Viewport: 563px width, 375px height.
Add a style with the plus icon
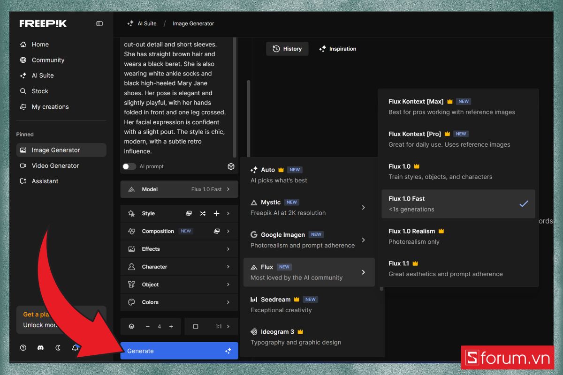point(216,213)
